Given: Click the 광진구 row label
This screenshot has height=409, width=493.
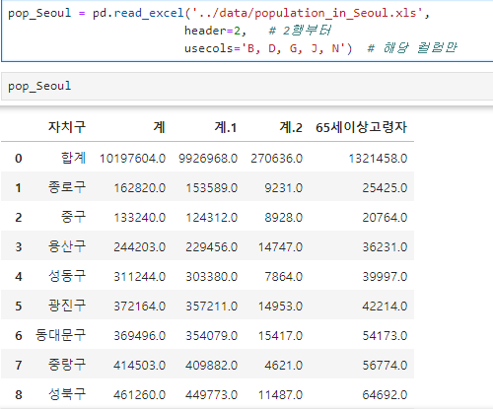Looking at the screenshot, I should point(67,306).
